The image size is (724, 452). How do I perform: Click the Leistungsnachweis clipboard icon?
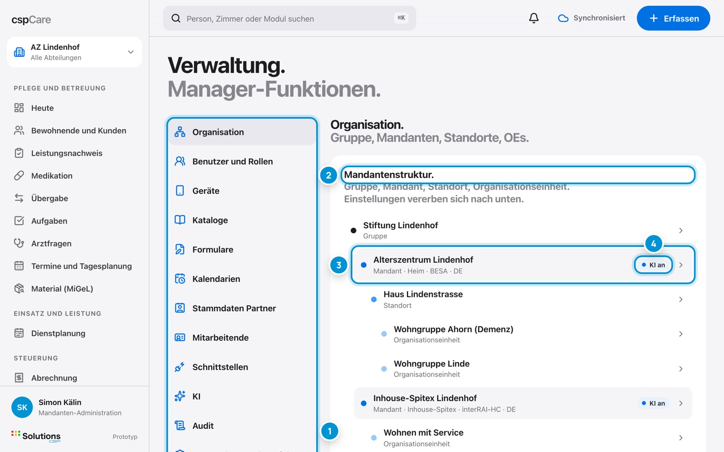(x=19, y=153)
